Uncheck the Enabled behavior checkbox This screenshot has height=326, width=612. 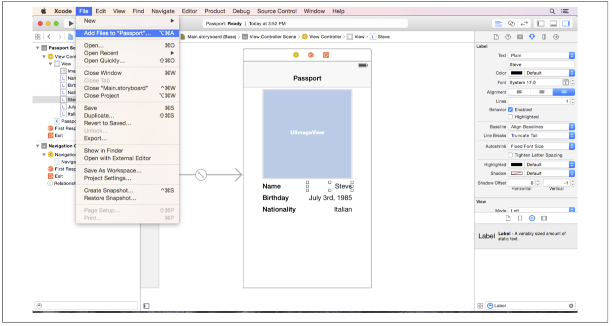tap(510, 110)
